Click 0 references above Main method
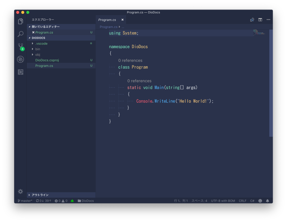This screenshot has width=287, height=222. [139, 81]
